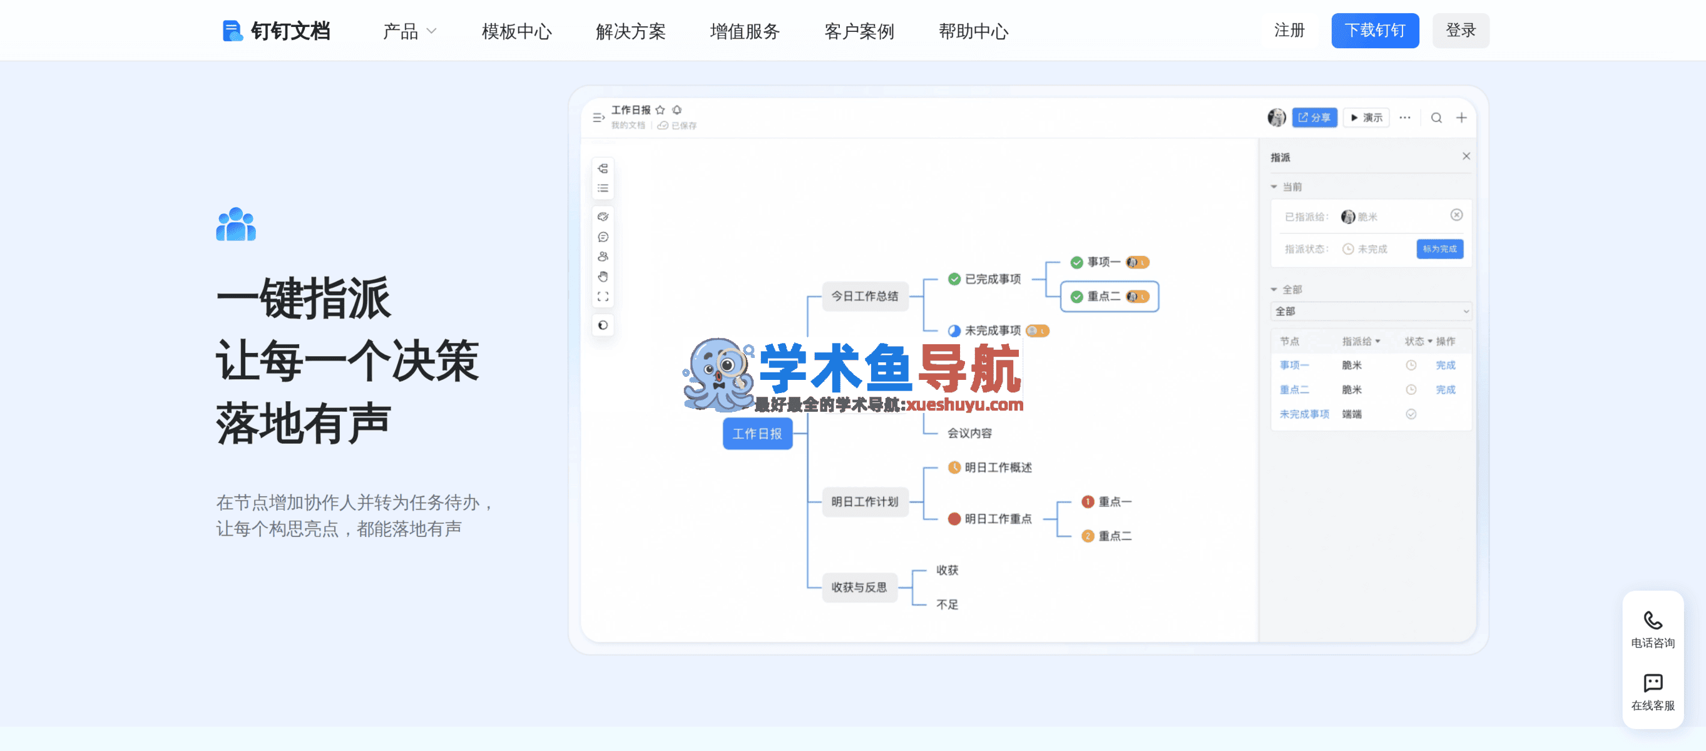Click the fit-to-screen fullscreen icon
1706x751 pixels.
click(603, 297)
